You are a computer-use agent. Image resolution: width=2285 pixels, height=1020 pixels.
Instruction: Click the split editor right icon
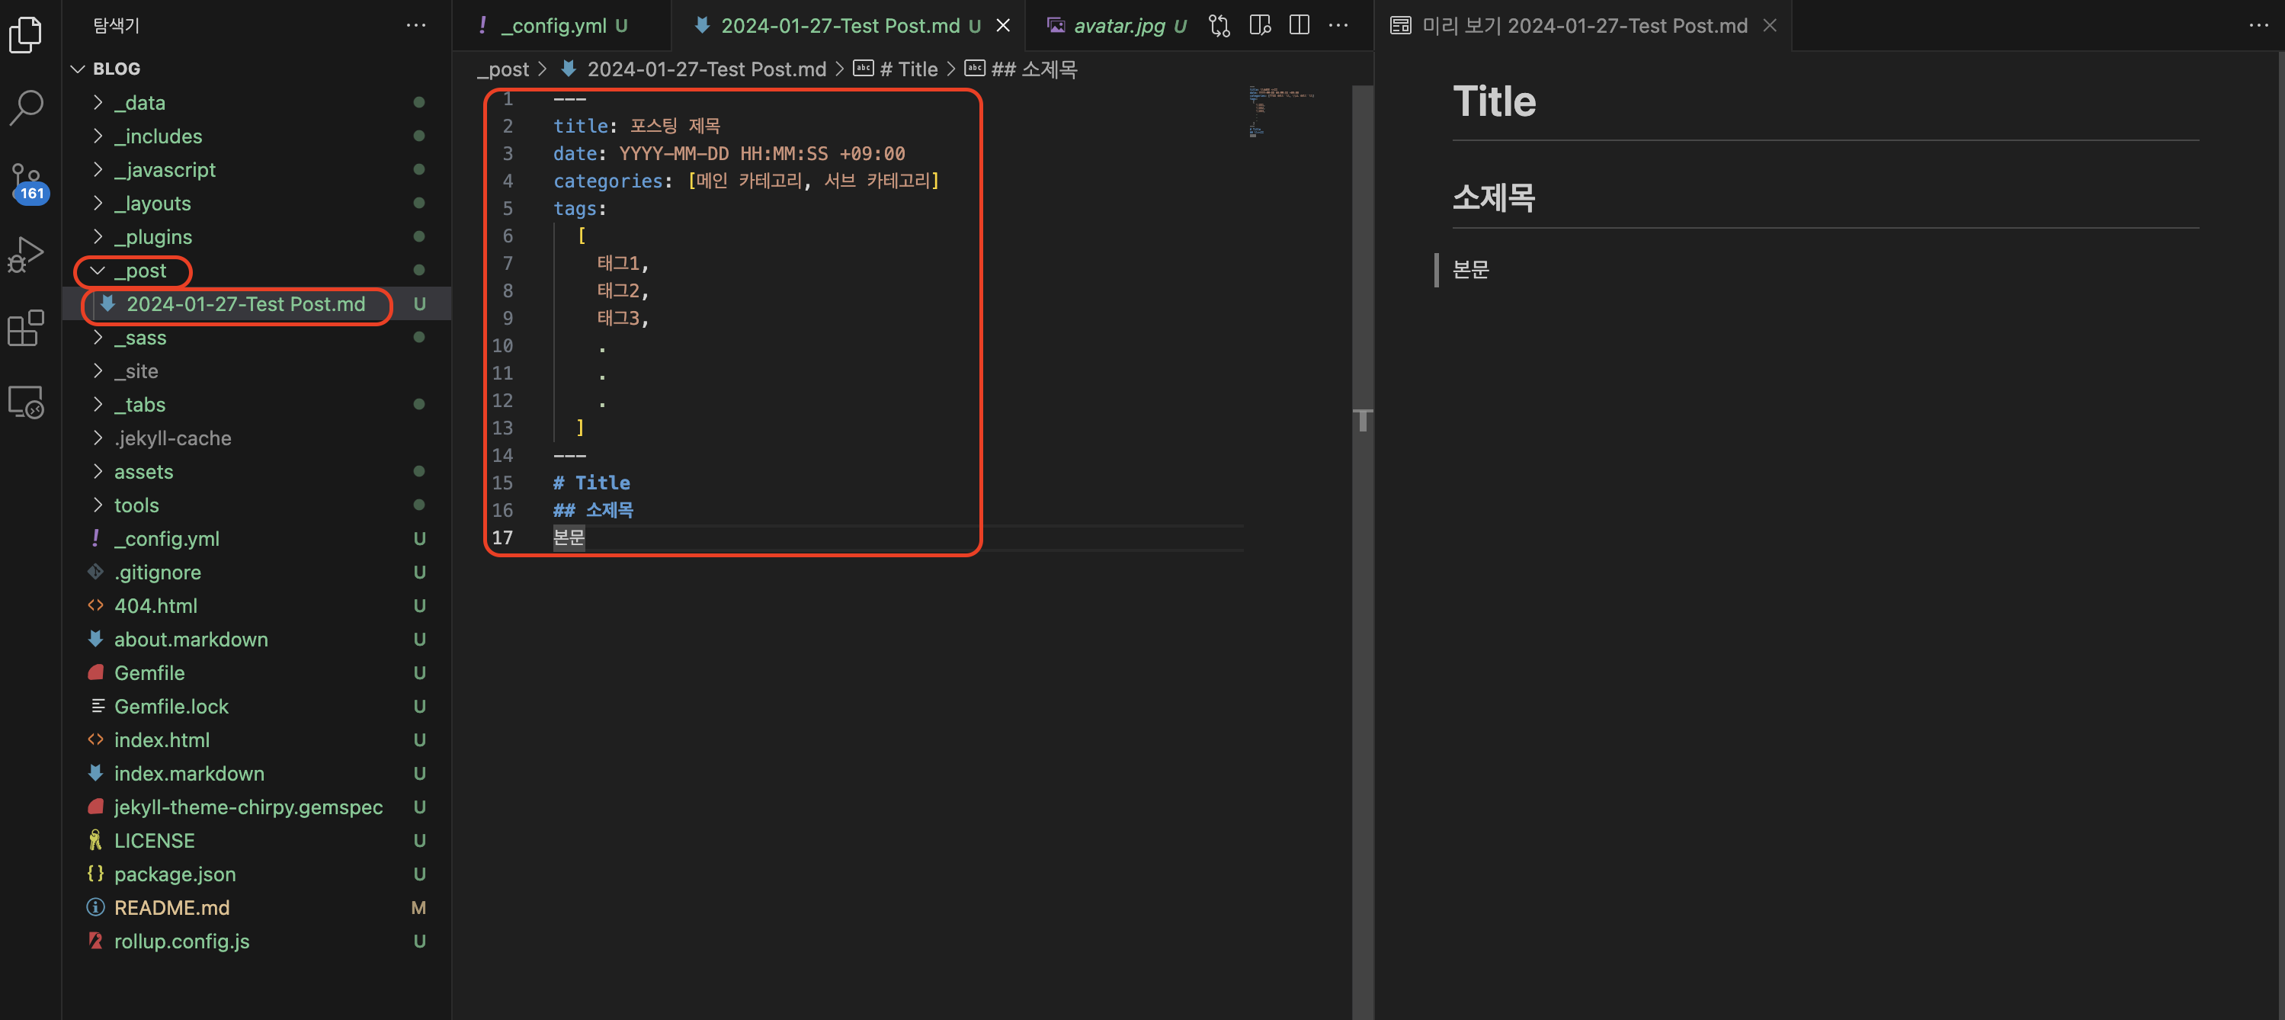1299,26
